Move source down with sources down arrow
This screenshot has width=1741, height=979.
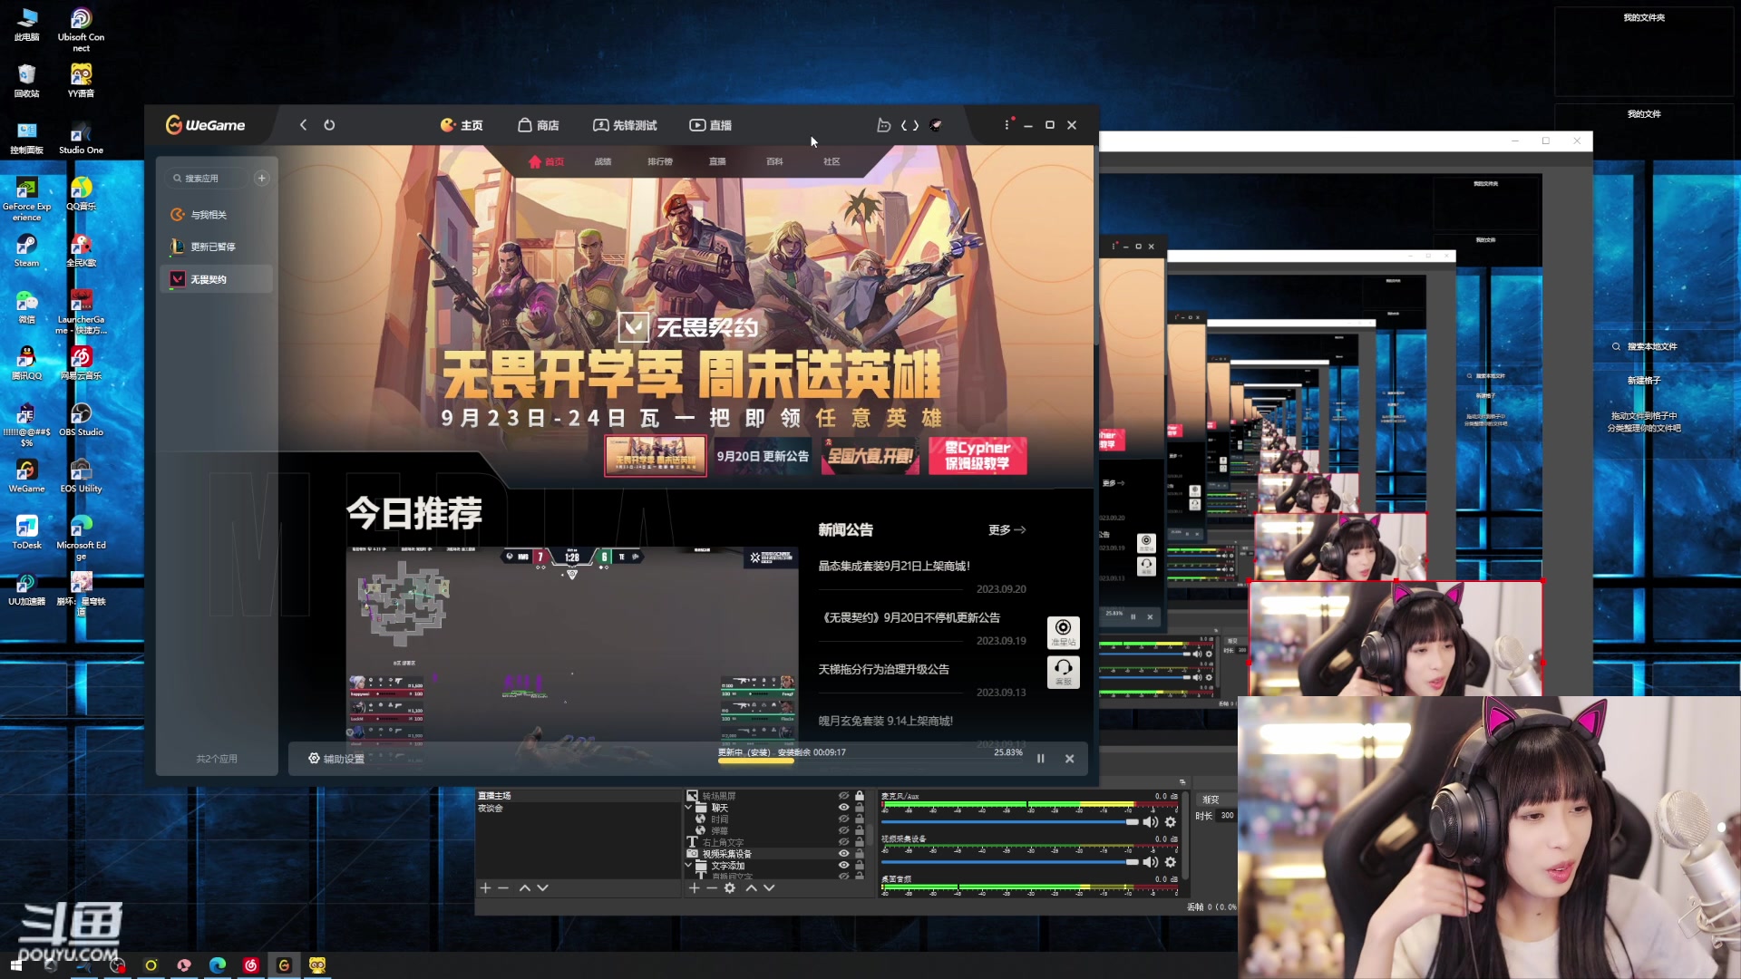coord(769,888)
